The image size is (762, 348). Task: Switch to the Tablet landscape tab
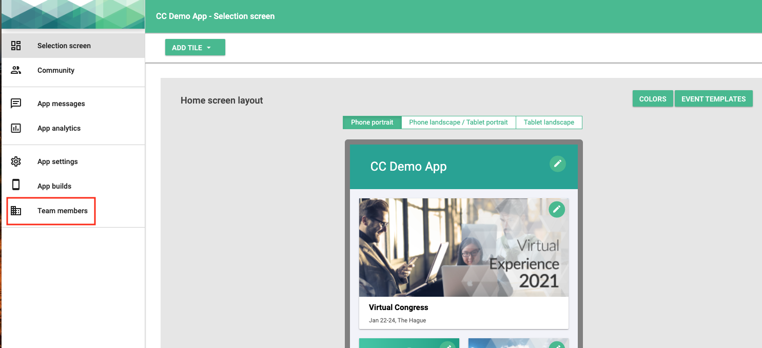tap(549, 122)
